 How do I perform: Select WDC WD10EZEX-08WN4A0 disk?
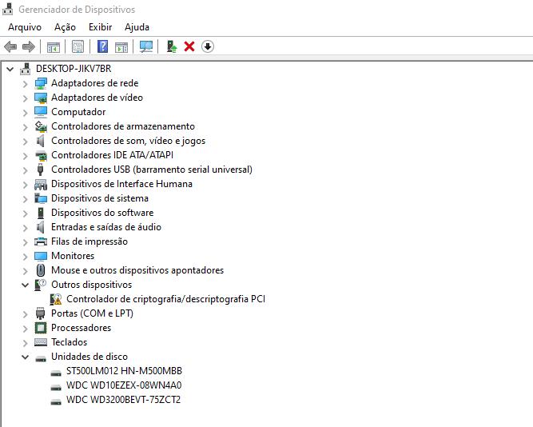124,385
